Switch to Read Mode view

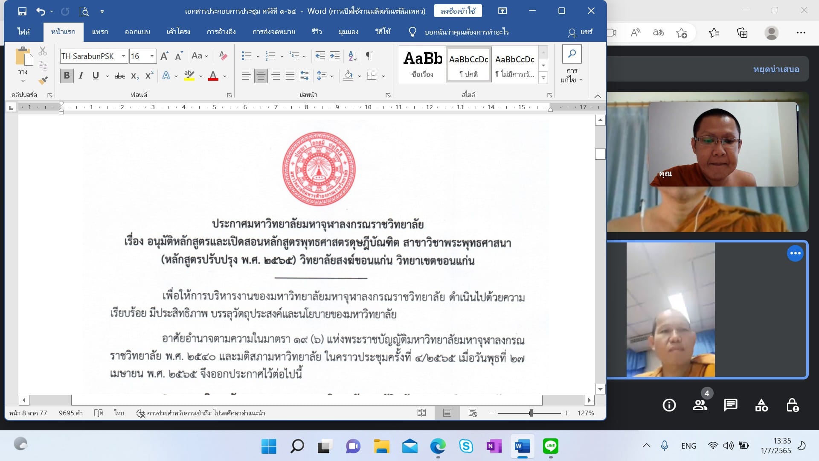point(421,413)
